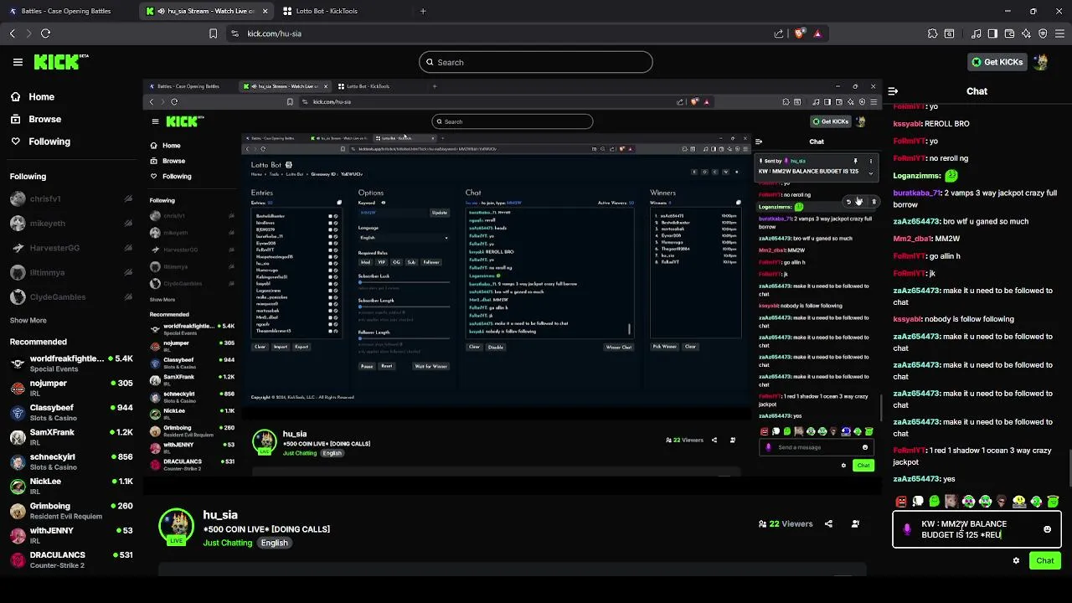Open the extensions puzzle-piece icon
Screen dimensions: 1072x603
[932, 33]
